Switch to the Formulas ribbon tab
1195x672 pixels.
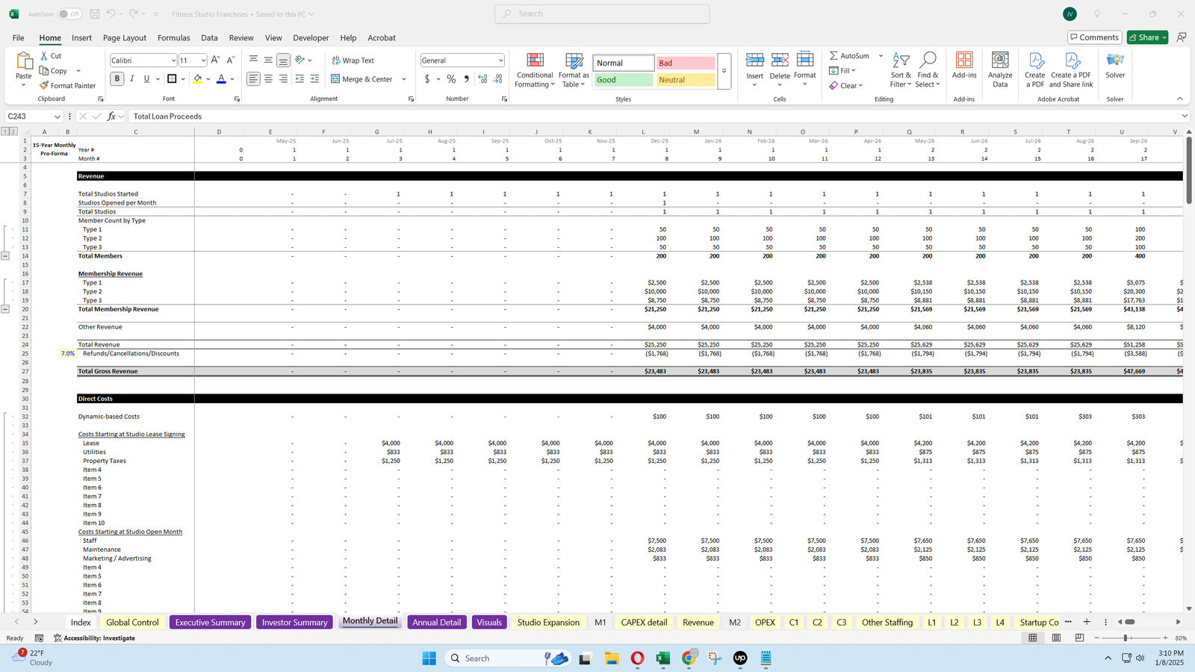[x=173, y=37]
